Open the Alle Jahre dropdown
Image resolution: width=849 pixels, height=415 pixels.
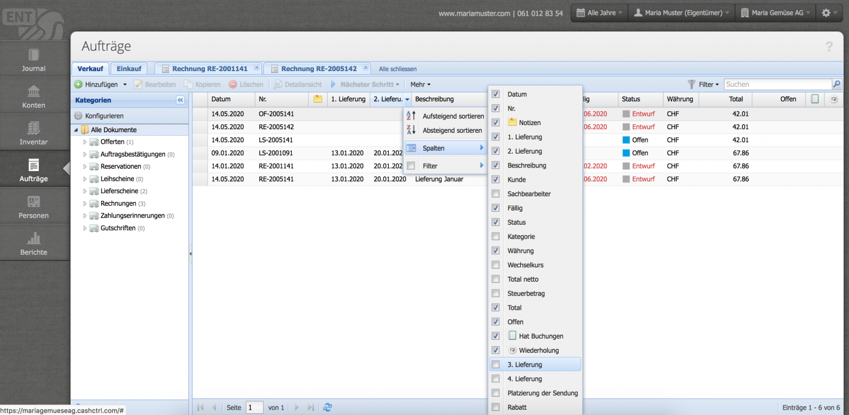point(600,13)
